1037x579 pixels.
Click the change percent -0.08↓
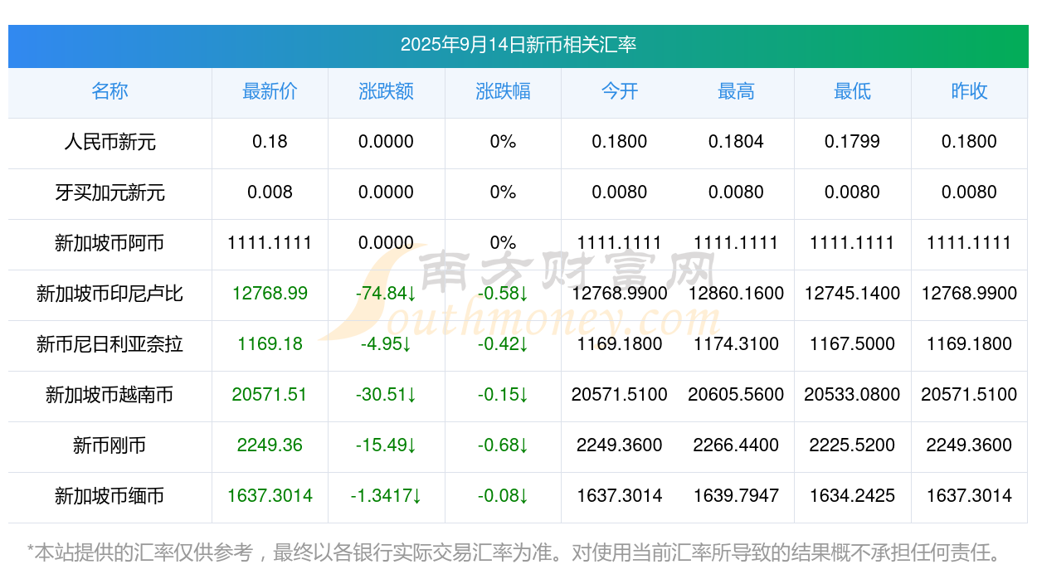point(504,496)
